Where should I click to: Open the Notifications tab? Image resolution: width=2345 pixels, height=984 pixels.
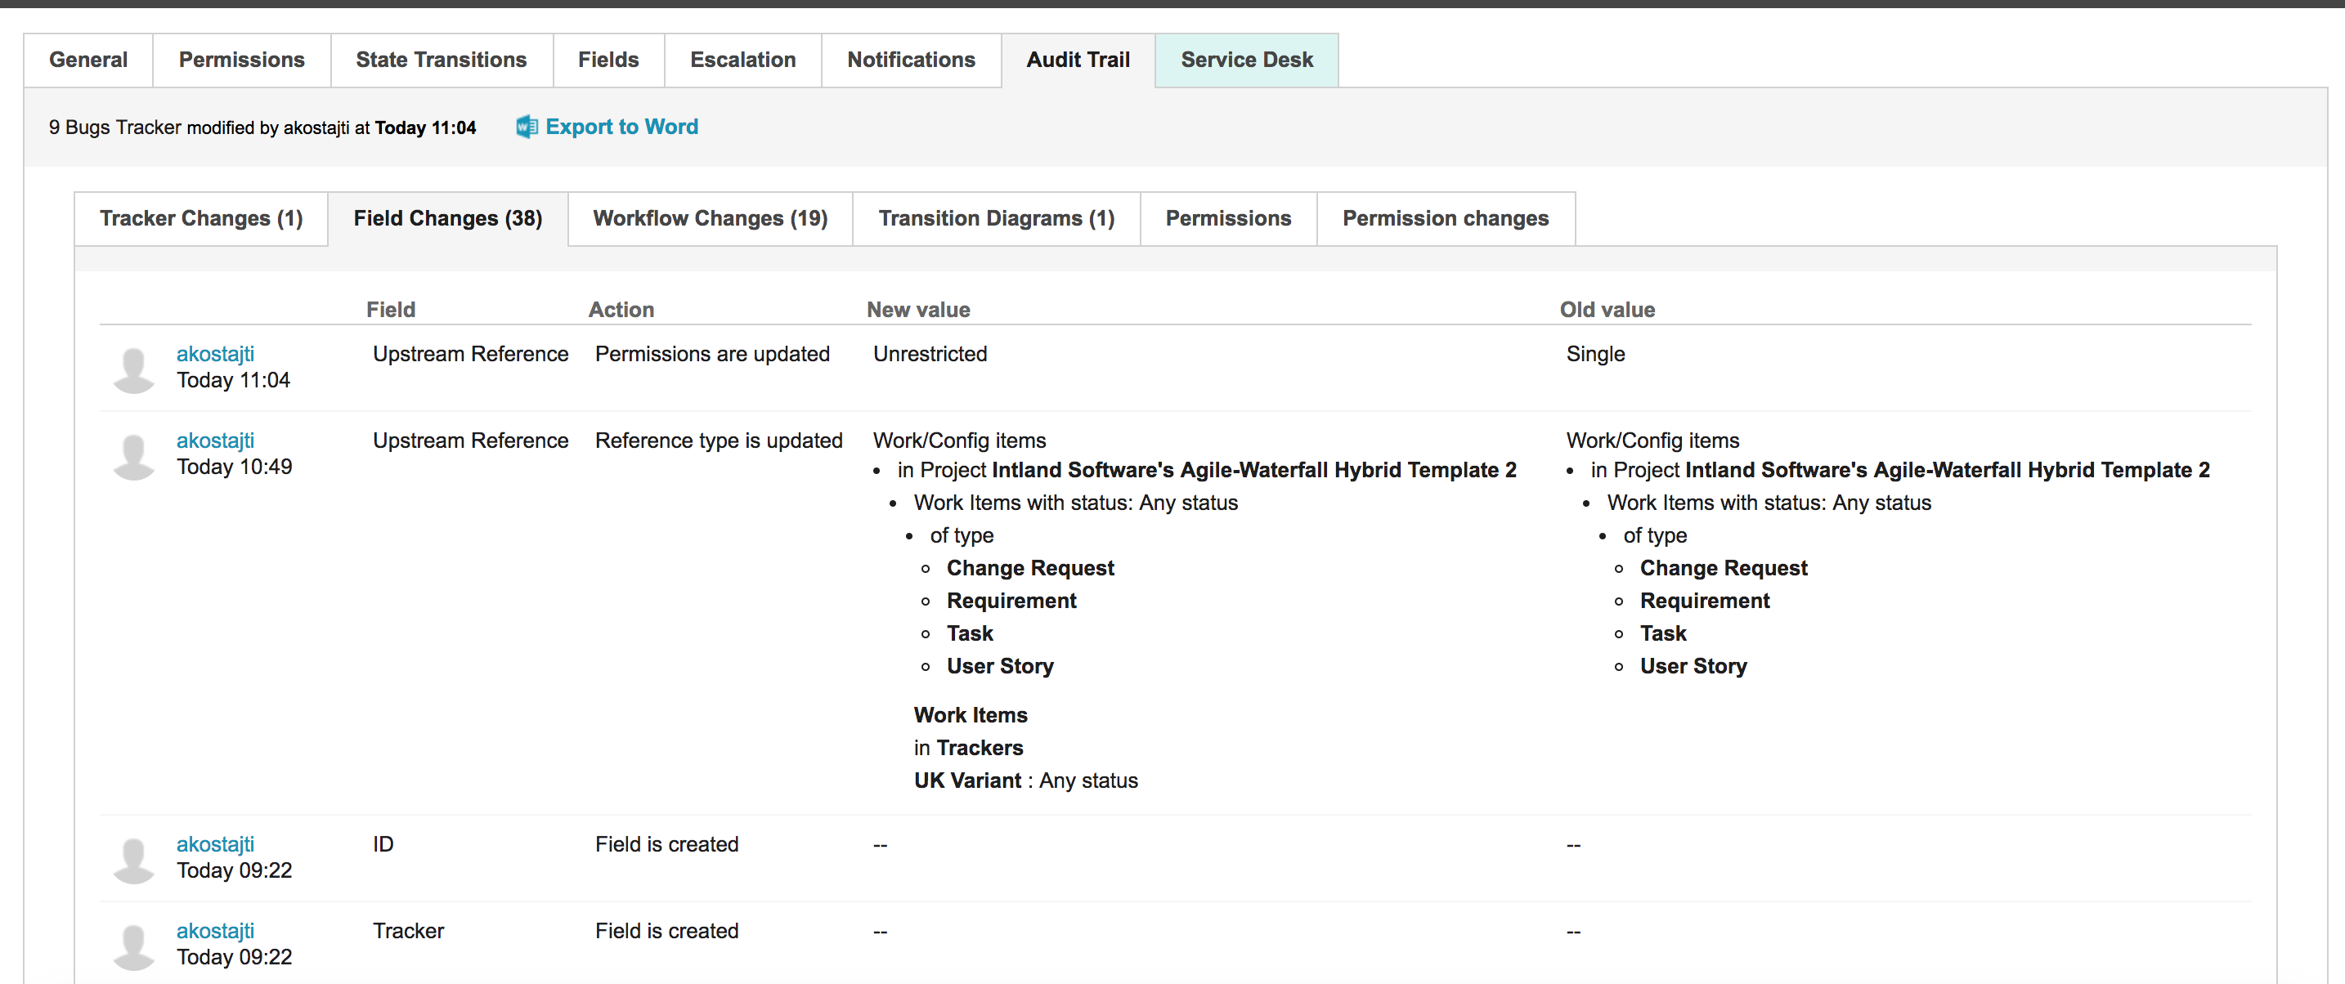(x=910, y=59)
